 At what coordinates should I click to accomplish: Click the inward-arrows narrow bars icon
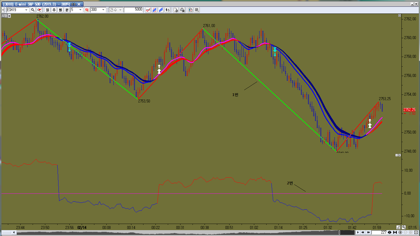395,232
